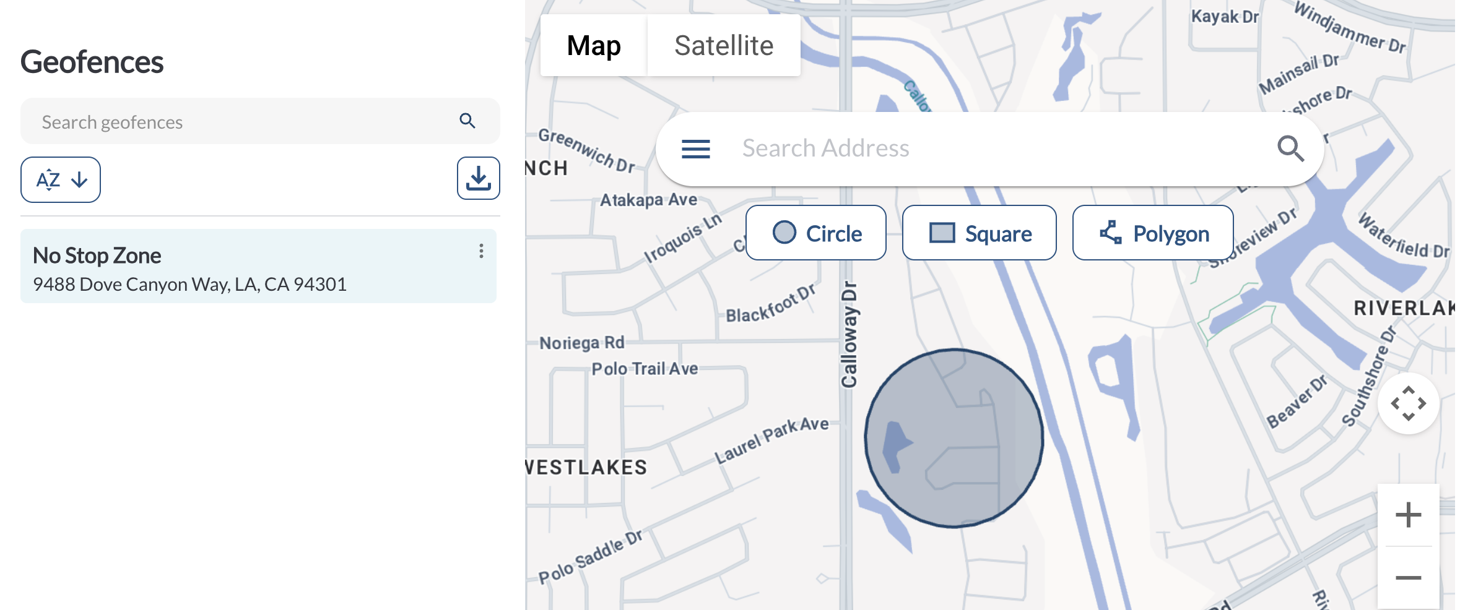Viewport: 1460px width, 610px height.
Task: Toggle A-Z sort order
Action: coord(61,180)
